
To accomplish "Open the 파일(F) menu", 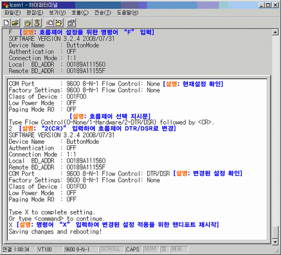I will [13, 13].
